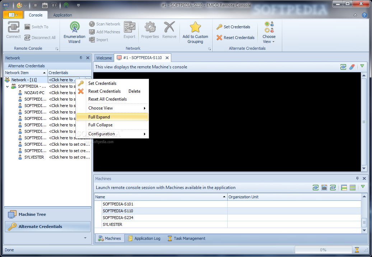Click Scan Network in the ribbon
Image resolution: width=372 pixels, height=257 pixels.
[104, 24]
